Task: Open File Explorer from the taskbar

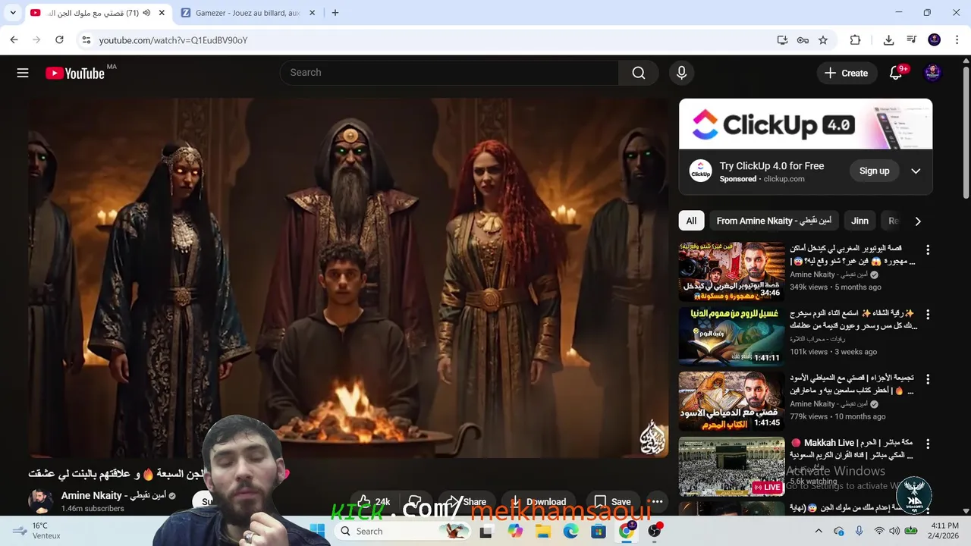Action: (543, 531)
